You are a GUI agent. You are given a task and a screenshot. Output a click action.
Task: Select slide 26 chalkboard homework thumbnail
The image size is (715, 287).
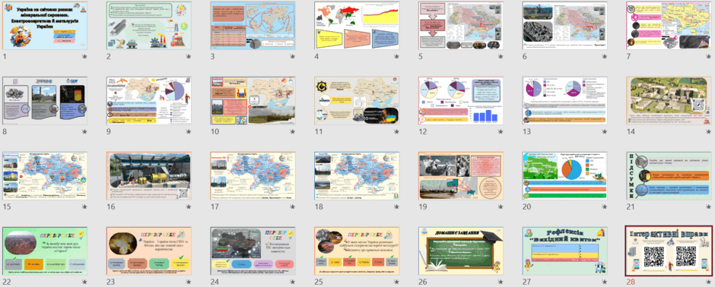click(460, 251)
